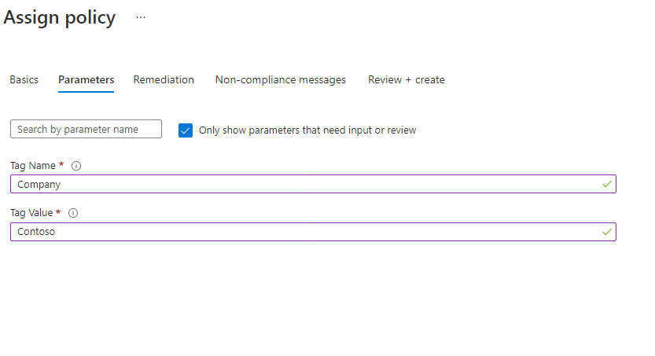Viewport: 655px width, 356px height.
Task: Switch to the Basics tab
Action: tap(24, 79)
